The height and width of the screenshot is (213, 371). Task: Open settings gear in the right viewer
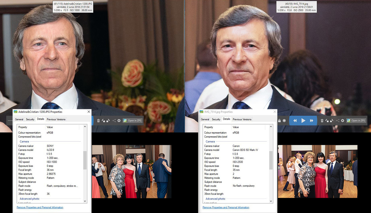[x=343, y=121]
